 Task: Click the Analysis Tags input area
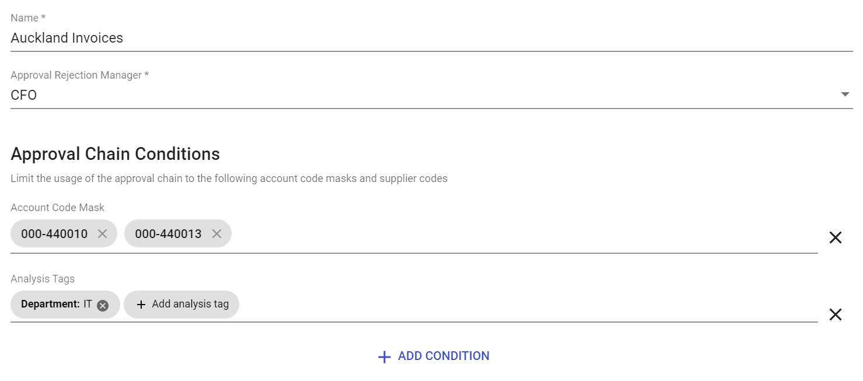pos(408,305)
